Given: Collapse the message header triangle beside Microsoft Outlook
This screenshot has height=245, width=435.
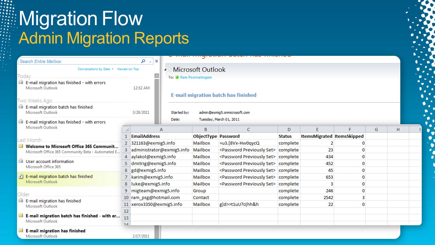Looking at the screenshot, I should tap(166, 70).
